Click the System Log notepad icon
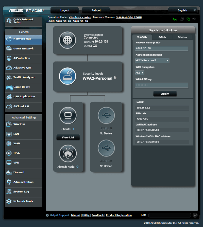This screenshot has width=203, height=227. pos(9,192)
